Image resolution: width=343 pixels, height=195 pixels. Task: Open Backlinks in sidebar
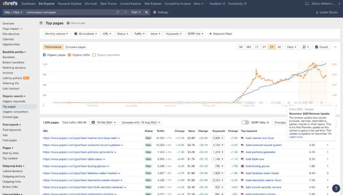point(8,57)
